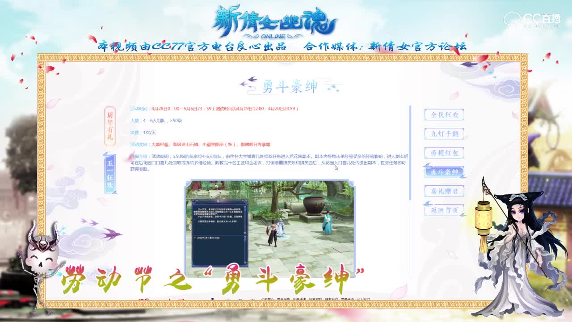This screenshot has height=322, width=572.
Task: Go back via 返回首页 button
Action: pyautogui.click(x=444, y=210)
